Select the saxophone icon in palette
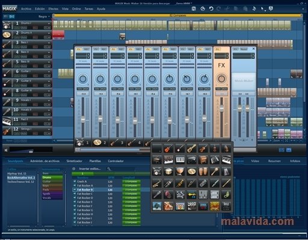The height and width of the screenshot is (240, 308). [156, 183]
